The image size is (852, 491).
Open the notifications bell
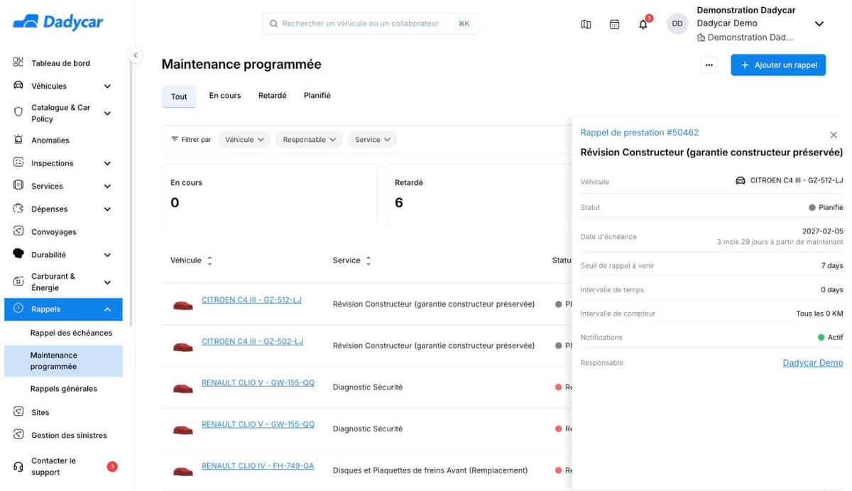[x=643, y=24]
